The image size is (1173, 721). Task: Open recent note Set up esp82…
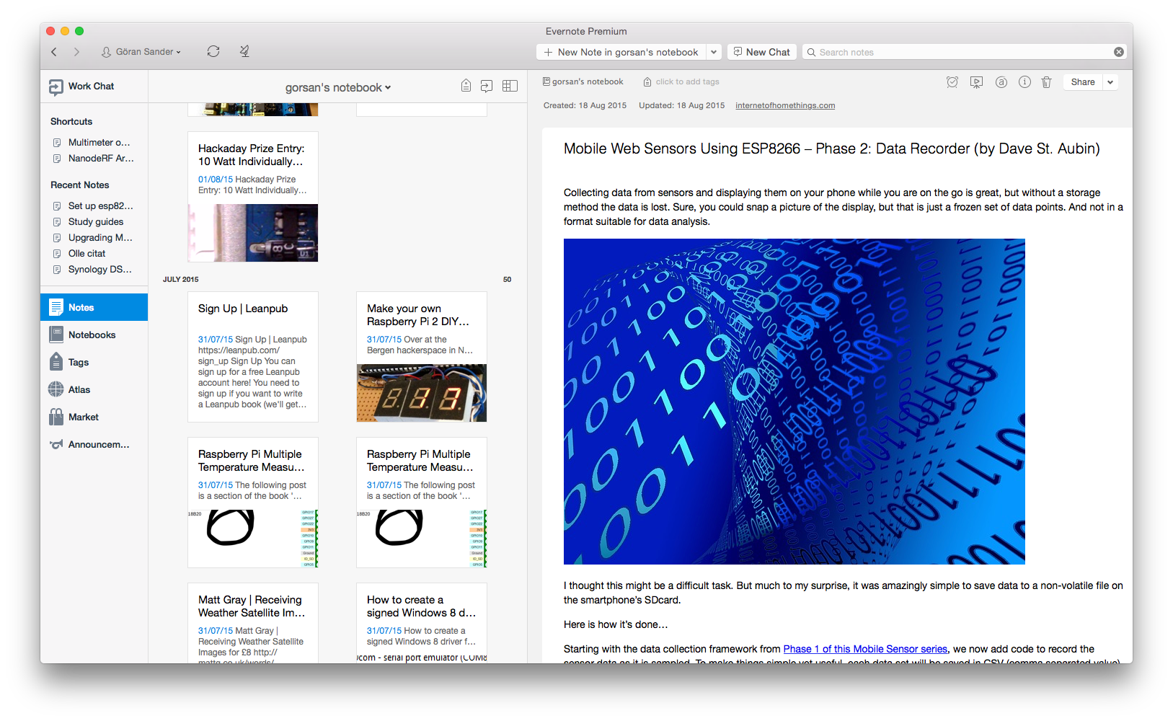[x=94, y=206]
